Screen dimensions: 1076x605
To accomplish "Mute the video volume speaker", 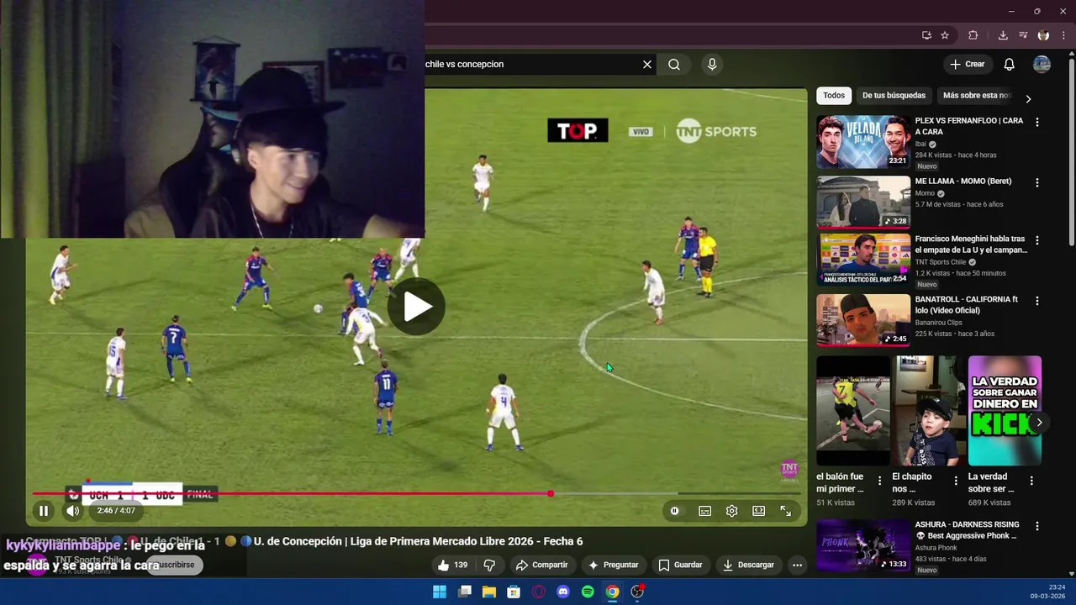I will pos(73,511).
